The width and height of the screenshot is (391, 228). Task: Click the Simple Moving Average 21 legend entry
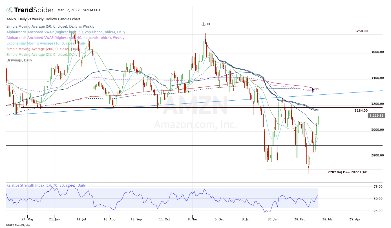(42, 55)
